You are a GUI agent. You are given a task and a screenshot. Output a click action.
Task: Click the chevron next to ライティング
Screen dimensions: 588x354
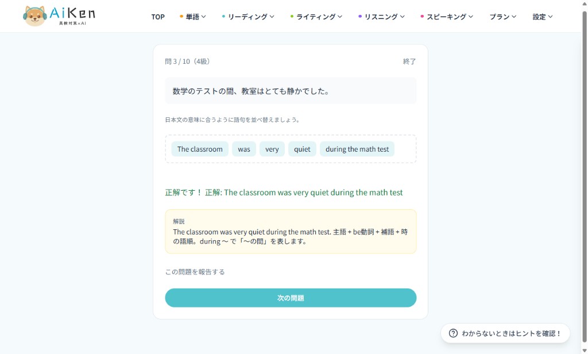point(340,17)
